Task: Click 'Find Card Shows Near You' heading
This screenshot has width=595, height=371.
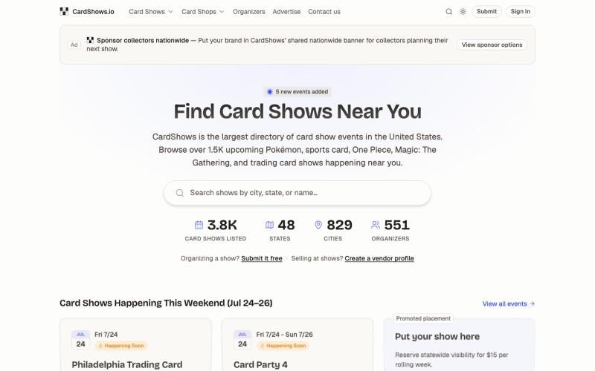Action: tap(297, 111)
